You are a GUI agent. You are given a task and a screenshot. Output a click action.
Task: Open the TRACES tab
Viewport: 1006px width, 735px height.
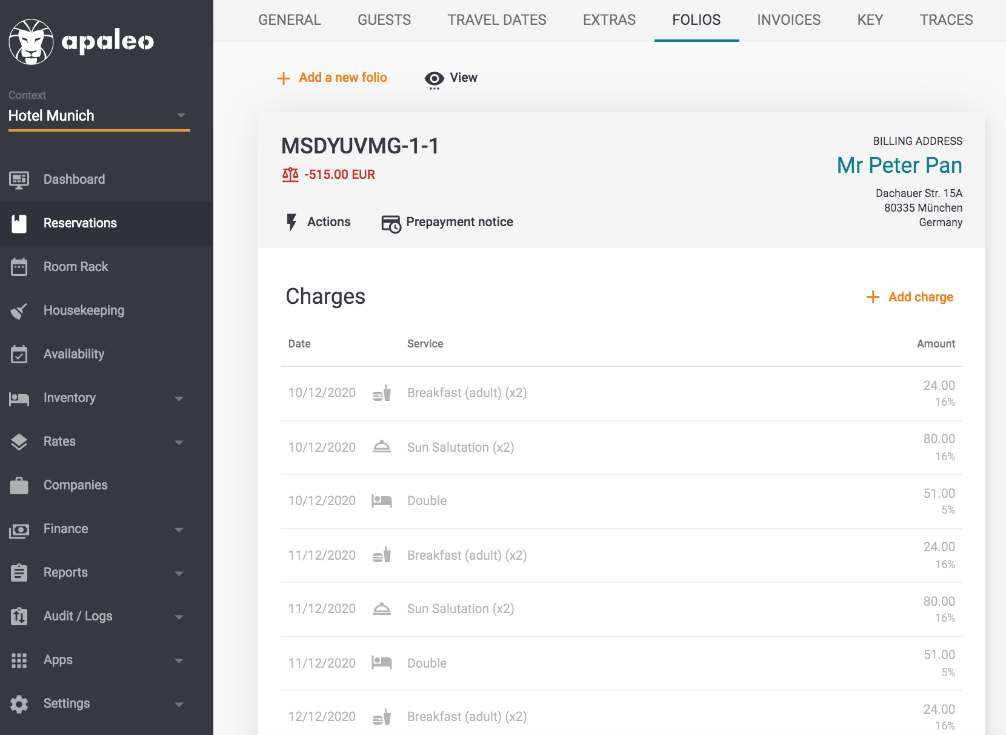coord(946,20)
